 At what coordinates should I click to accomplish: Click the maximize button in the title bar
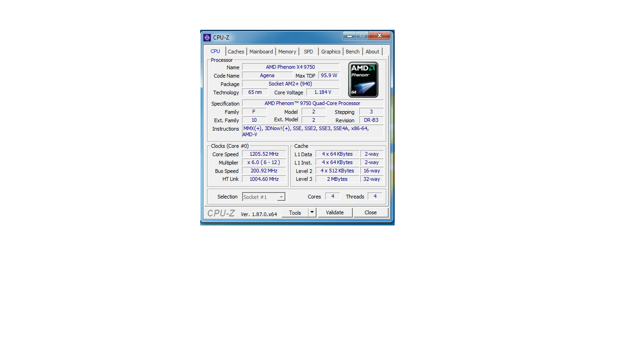click(362, 35)
